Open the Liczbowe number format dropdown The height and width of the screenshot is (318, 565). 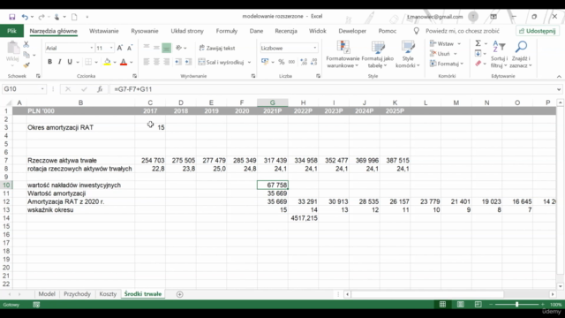tap(315, 48)
